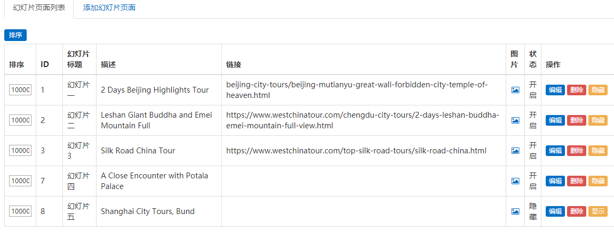This screenshot has width=614, height=246.
Task: Edit the 2 Days Beijing Highlights slide
Action: coord(555,90)
